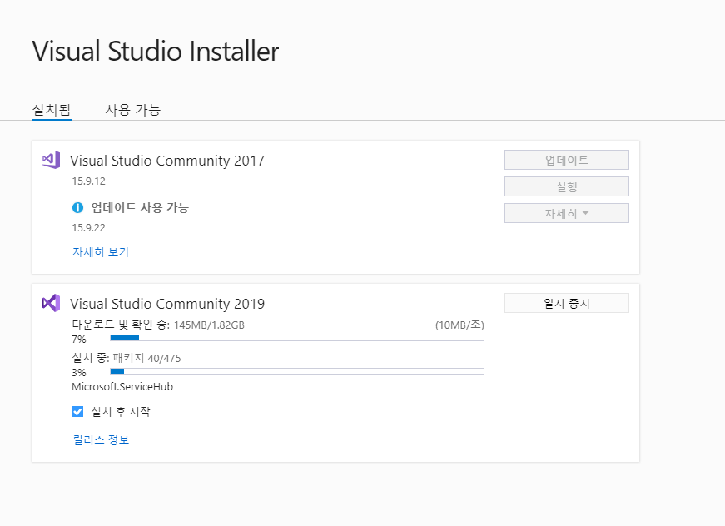Click the version number 15.9.12

coord(88,181)
